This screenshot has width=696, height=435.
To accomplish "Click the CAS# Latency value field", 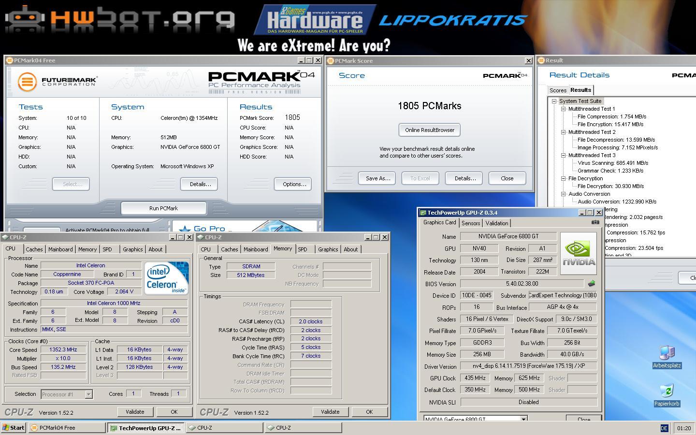I will point(310,321).
